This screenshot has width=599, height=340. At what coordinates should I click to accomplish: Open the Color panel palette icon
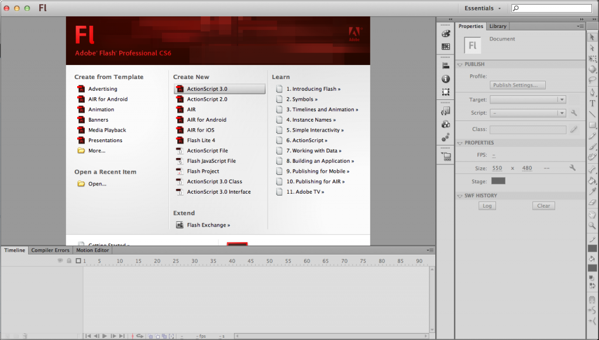[x=445, y=33]
